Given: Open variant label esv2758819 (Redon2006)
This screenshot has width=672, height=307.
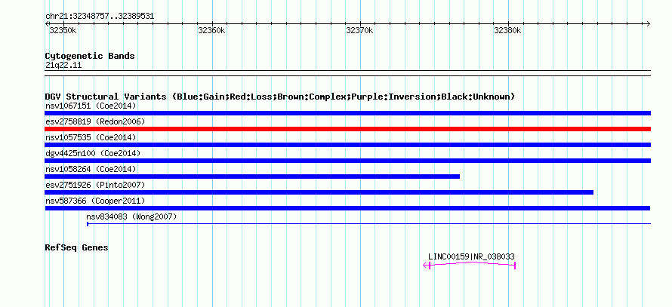Looking at the screenshot, I should point(95,121).
